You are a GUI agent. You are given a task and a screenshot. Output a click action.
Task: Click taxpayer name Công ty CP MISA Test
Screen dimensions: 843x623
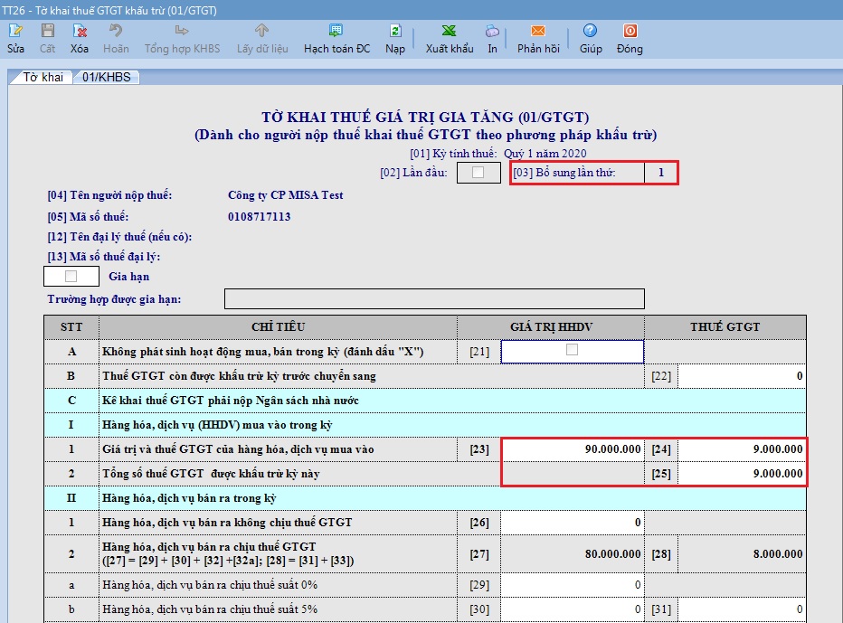click(x=286, y=195)
